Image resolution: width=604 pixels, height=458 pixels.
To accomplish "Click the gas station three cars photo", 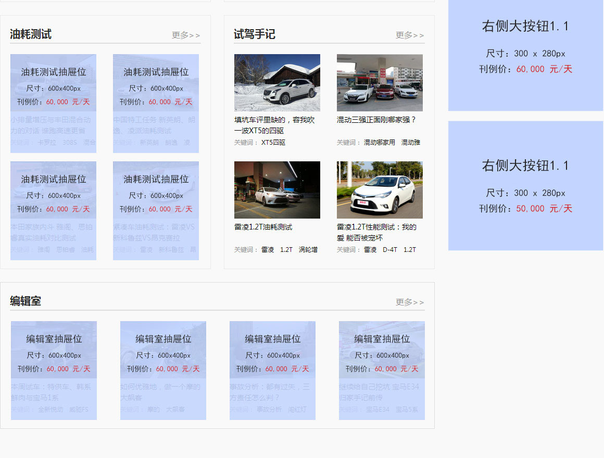I will click(x=380, y=82).
